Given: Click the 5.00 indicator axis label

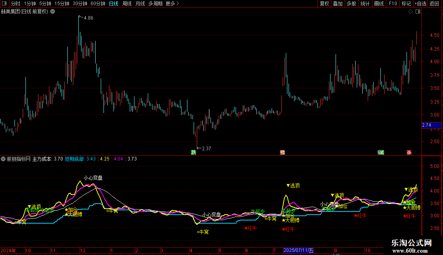Looking at the screenshot, I should [x=434, y=166].
